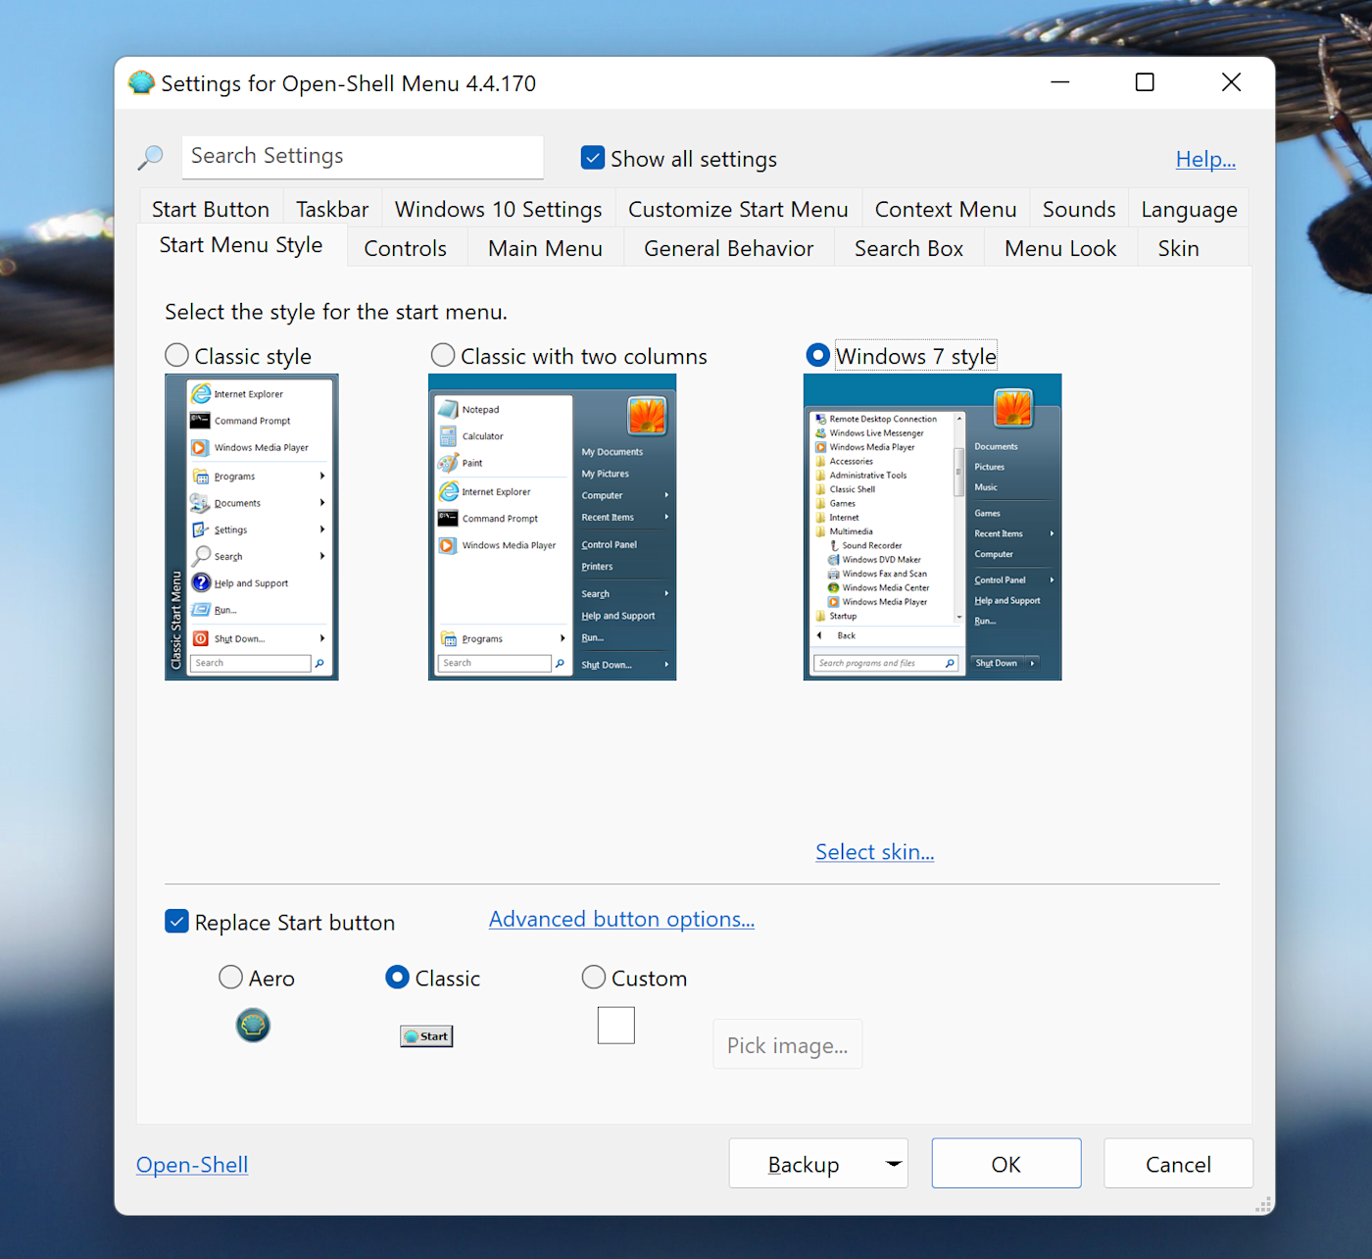
Task: Switch to the Start Button tab
Action: pyautogui.click(x=211, y=210)
